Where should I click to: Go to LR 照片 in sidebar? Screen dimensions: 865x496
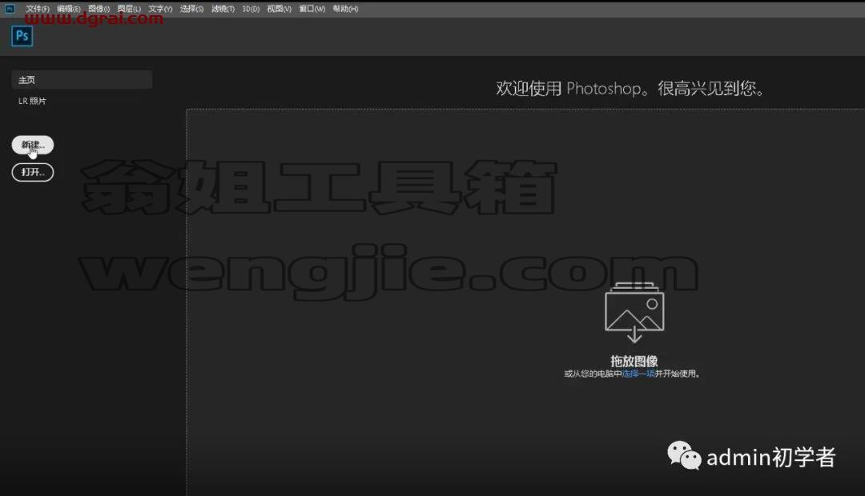32,101
